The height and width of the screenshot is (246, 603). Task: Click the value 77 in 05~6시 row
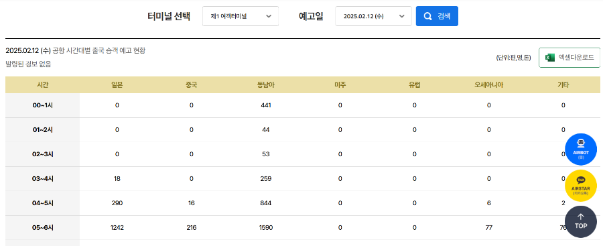[489, 227]
